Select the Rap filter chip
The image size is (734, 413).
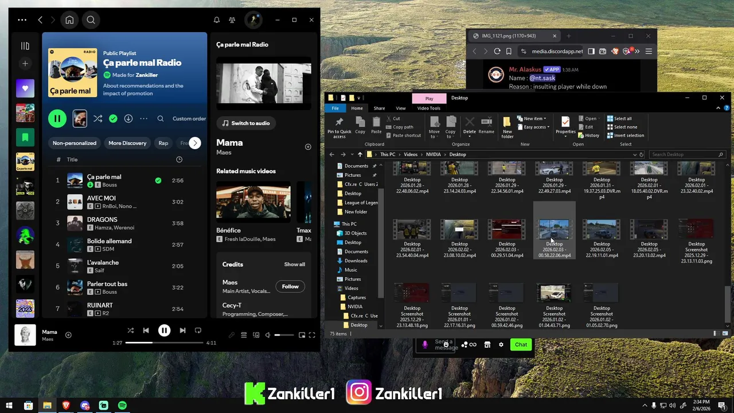click(x=163, y=143)
